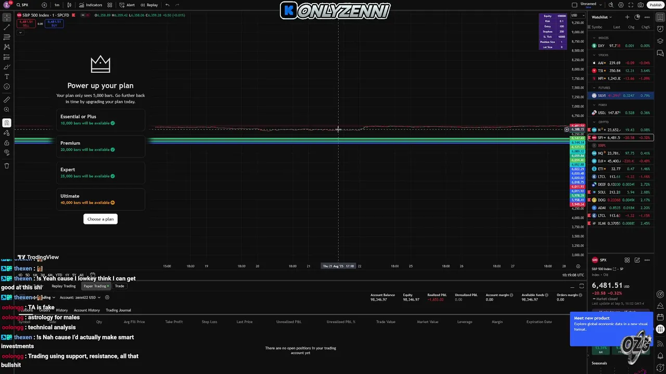
Task: Collapse the INDICES watchlist section
Action: click(x=594, y=38)
